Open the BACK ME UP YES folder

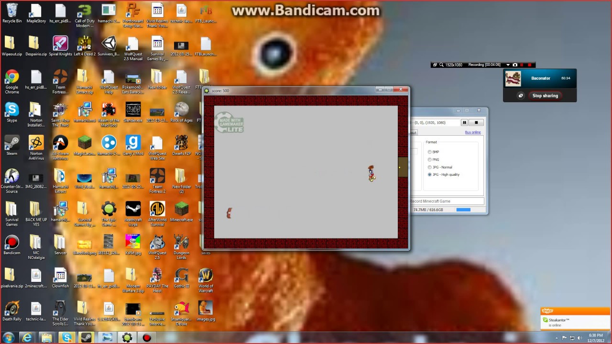point(36,214)
